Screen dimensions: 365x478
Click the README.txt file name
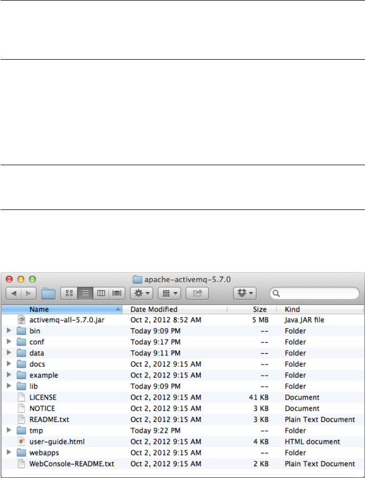tap(49, 419)
